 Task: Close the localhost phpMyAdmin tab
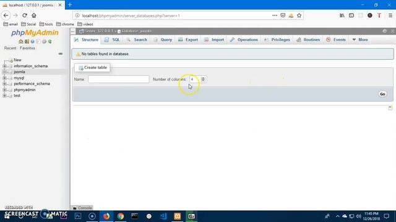60,5
